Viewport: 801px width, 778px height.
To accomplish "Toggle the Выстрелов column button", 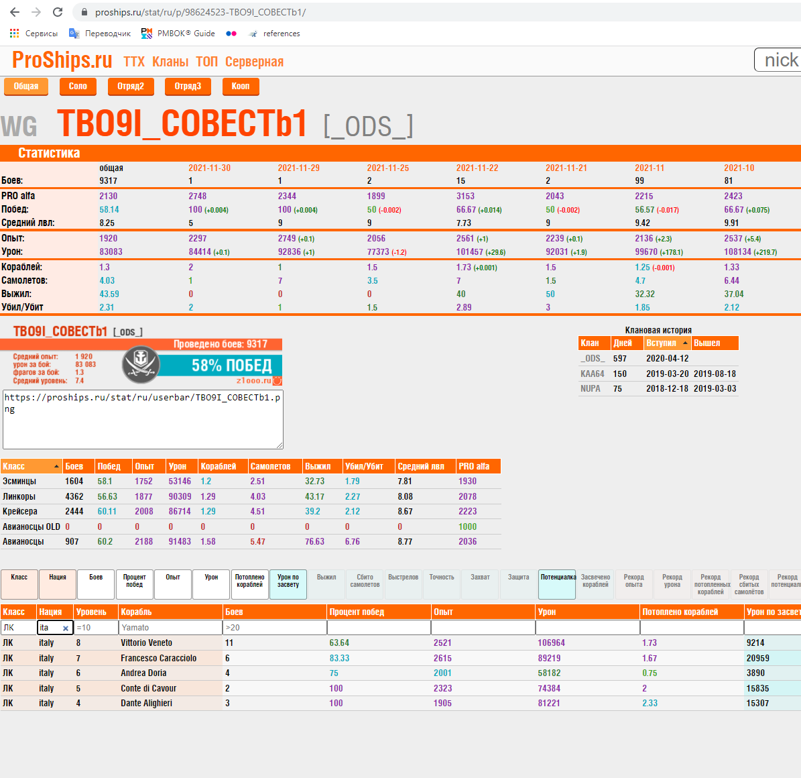I will pyautogui.click(x=403, y=584).
